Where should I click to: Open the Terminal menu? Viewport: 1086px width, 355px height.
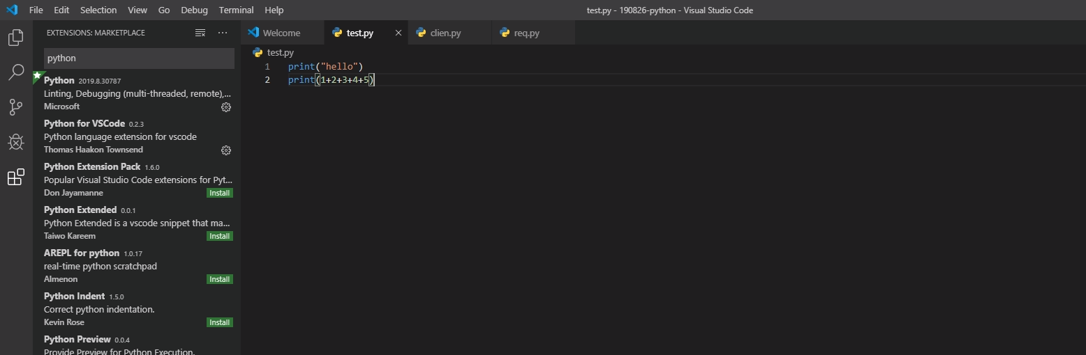[x=236, y=10]
